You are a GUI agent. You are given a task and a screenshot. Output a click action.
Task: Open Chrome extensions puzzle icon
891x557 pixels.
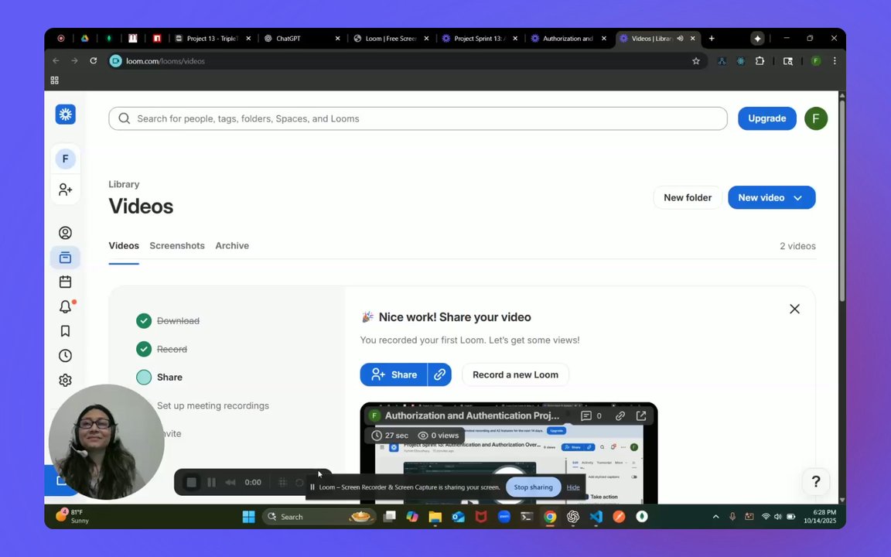pos(760,61)
